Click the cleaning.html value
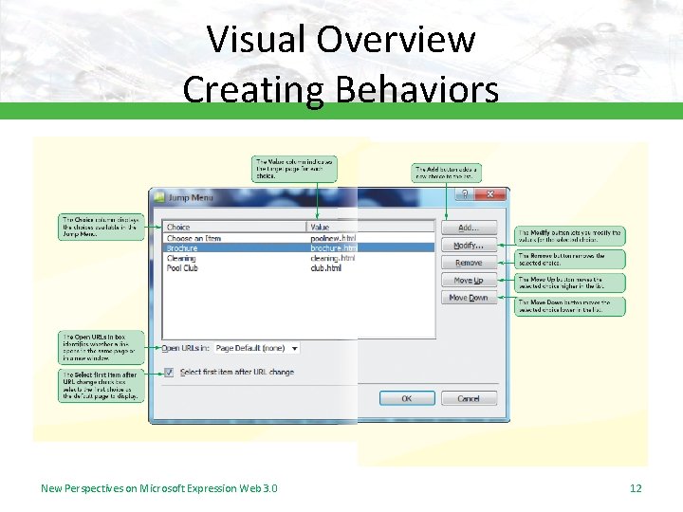The image size is (683, 512). tap(333, 258)
